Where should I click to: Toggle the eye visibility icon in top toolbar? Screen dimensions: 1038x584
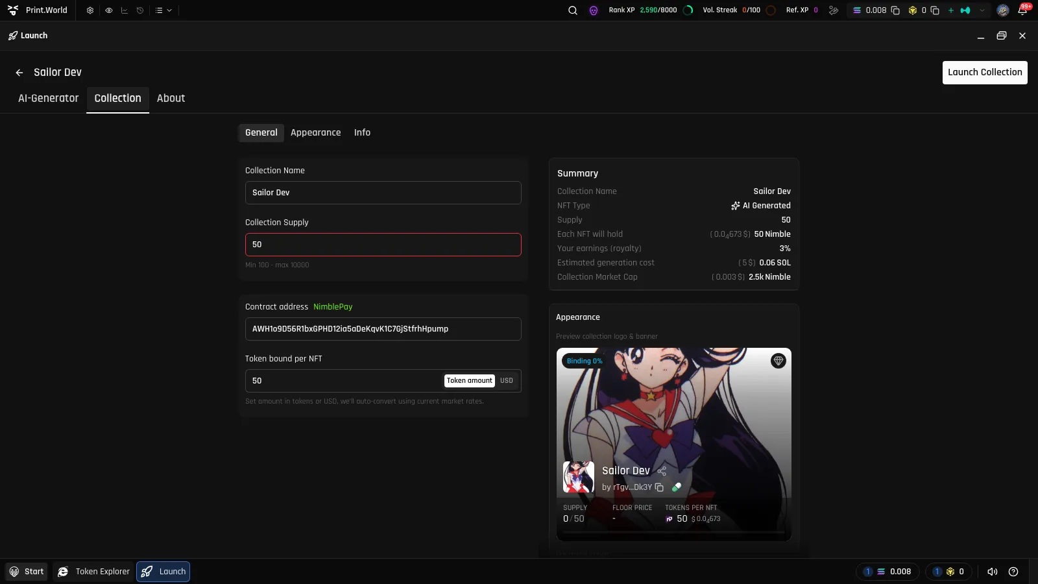click(108, 10)
